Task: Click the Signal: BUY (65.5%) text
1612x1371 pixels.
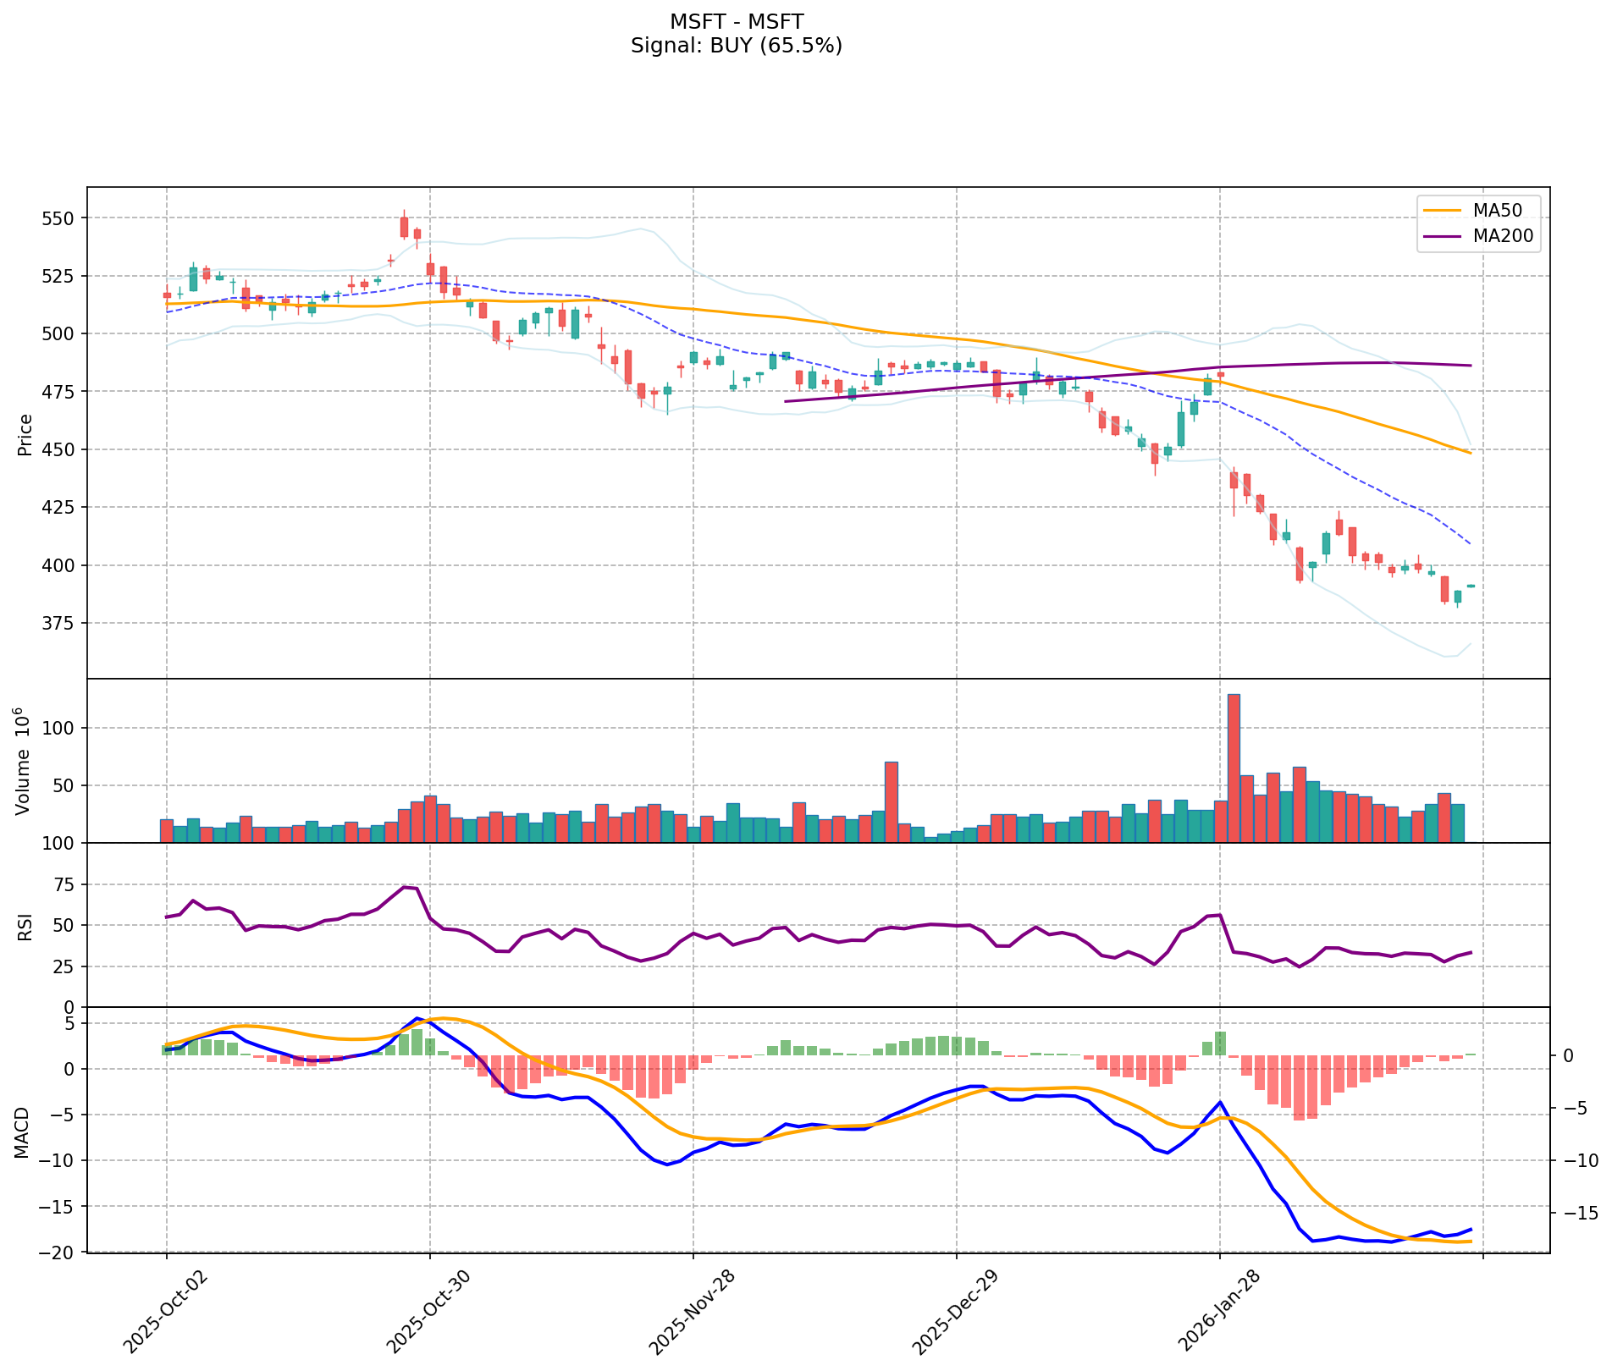Action: (736, 46)
